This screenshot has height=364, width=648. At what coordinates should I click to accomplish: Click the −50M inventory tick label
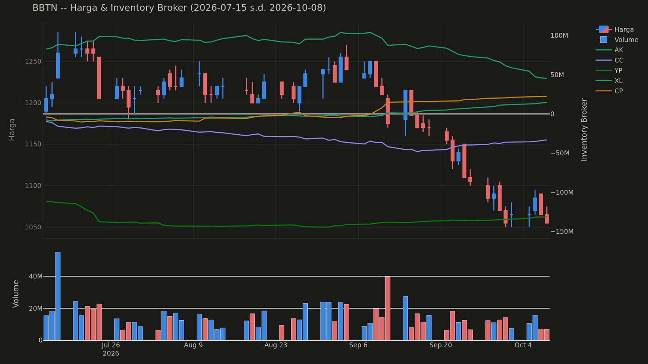tap(560, 153)
